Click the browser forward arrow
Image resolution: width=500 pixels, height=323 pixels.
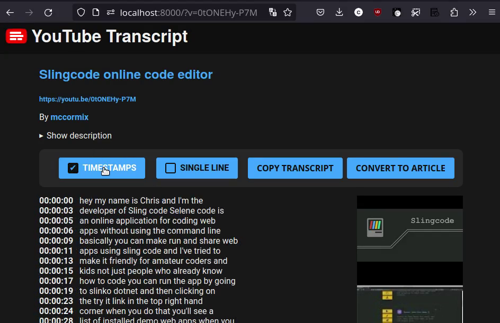pos(29,12)
